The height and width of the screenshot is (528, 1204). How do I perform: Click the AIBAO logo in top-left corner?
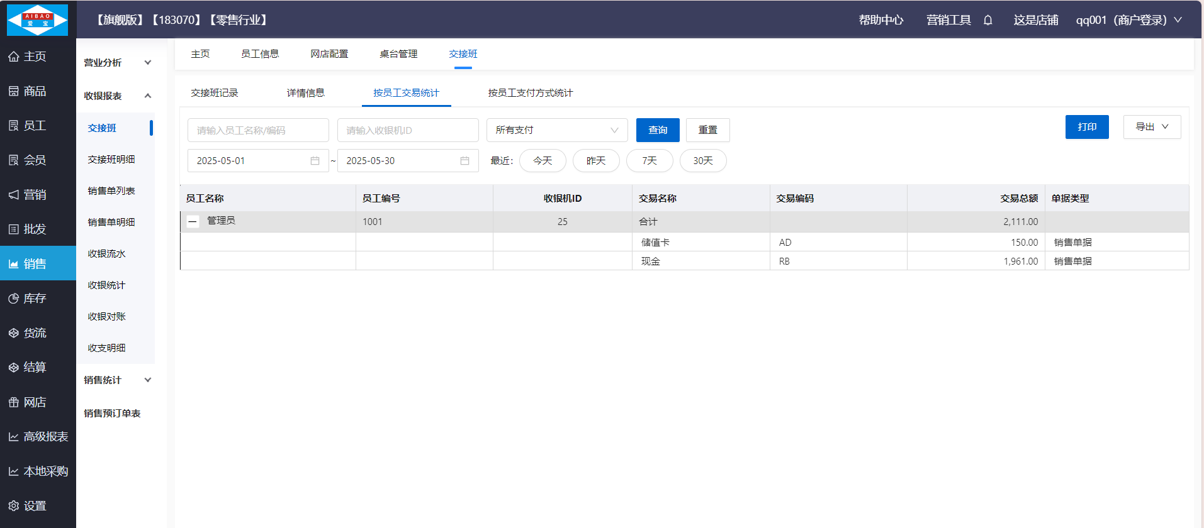click(x=37, y=20)
